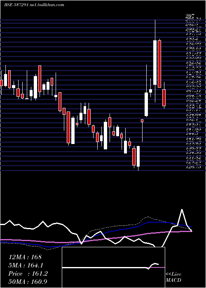Click the 152.1 price axis label
206x288 pixels.
(192, 120)
